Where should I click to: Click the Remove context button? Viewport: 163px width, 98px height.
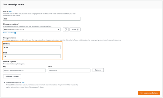pos(98,70)
